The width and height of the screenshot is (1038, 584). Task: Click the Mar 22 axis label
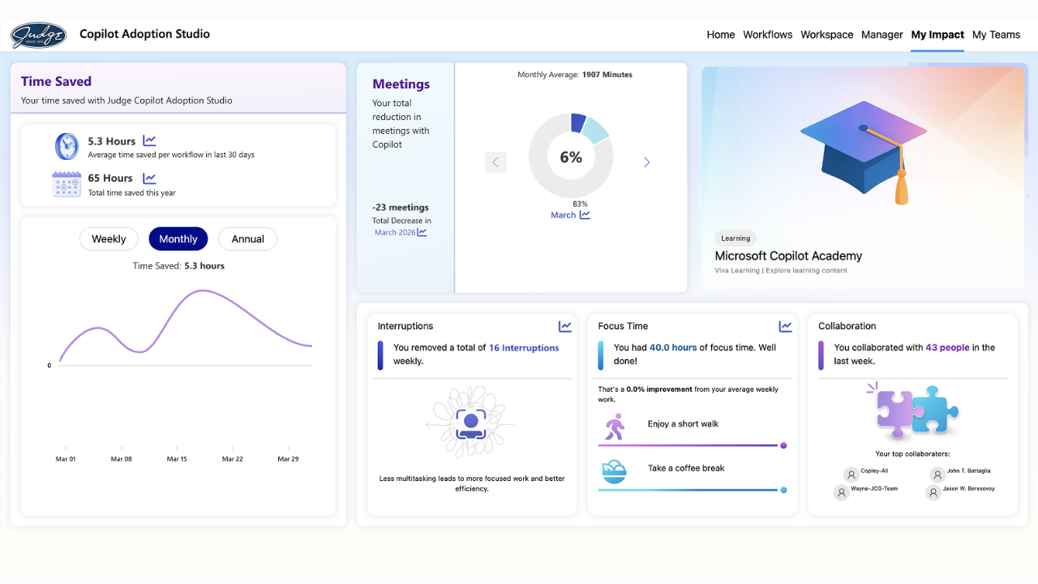click(233, 459)
